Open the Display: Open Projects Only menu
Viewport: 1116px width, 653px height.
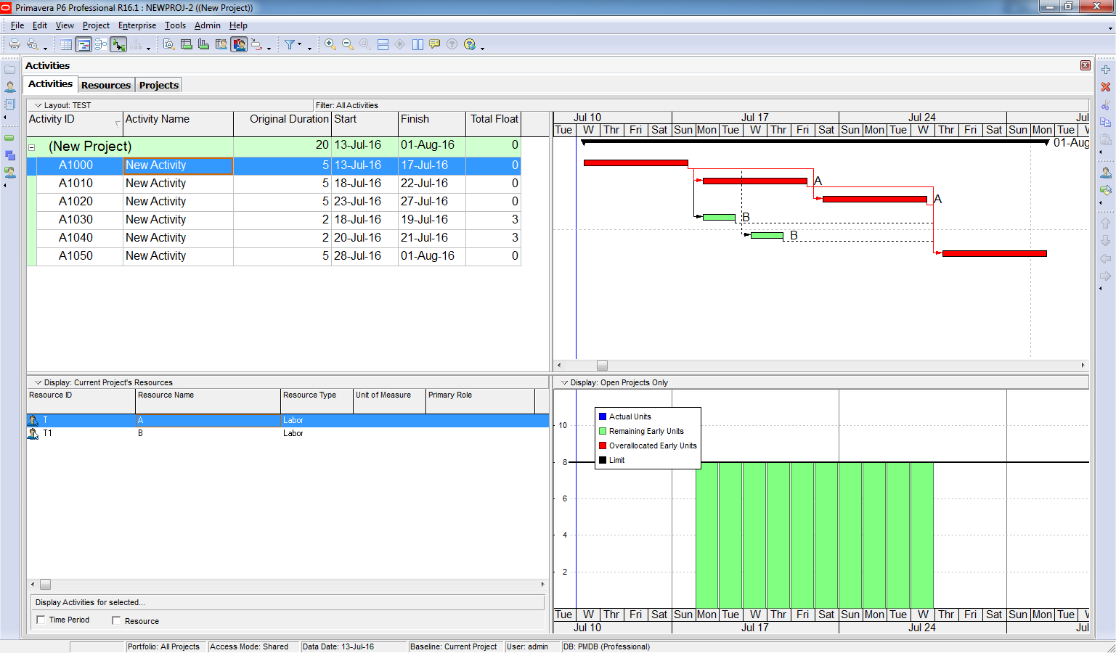tap(563, 382)
